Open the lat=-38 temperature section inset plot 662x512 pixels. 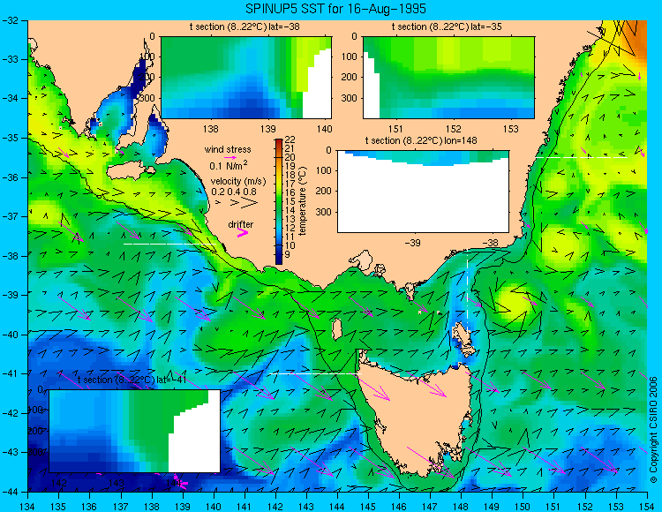[x=246, y=78]
